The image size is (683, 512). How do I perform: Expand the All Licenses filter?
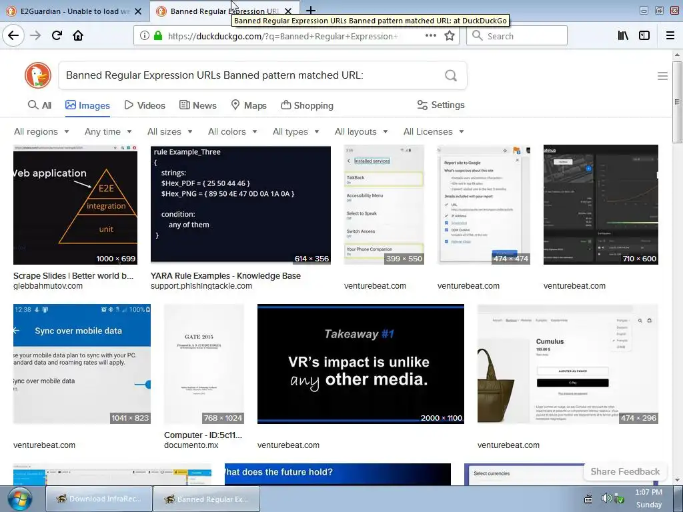point(434,131)
